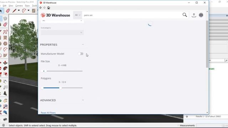
Task: Open the Draw menu in SketchUp
Action: pyautogui.click(x=27, y=6)
